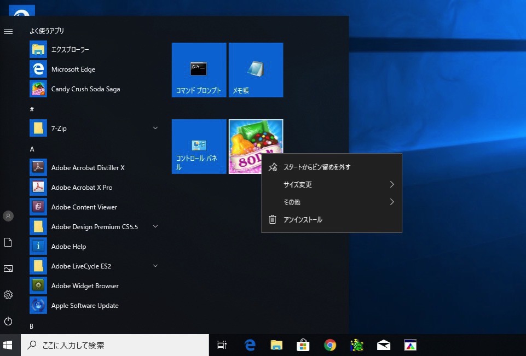Click the taskbar search box
526x356 pixels.
115,345
